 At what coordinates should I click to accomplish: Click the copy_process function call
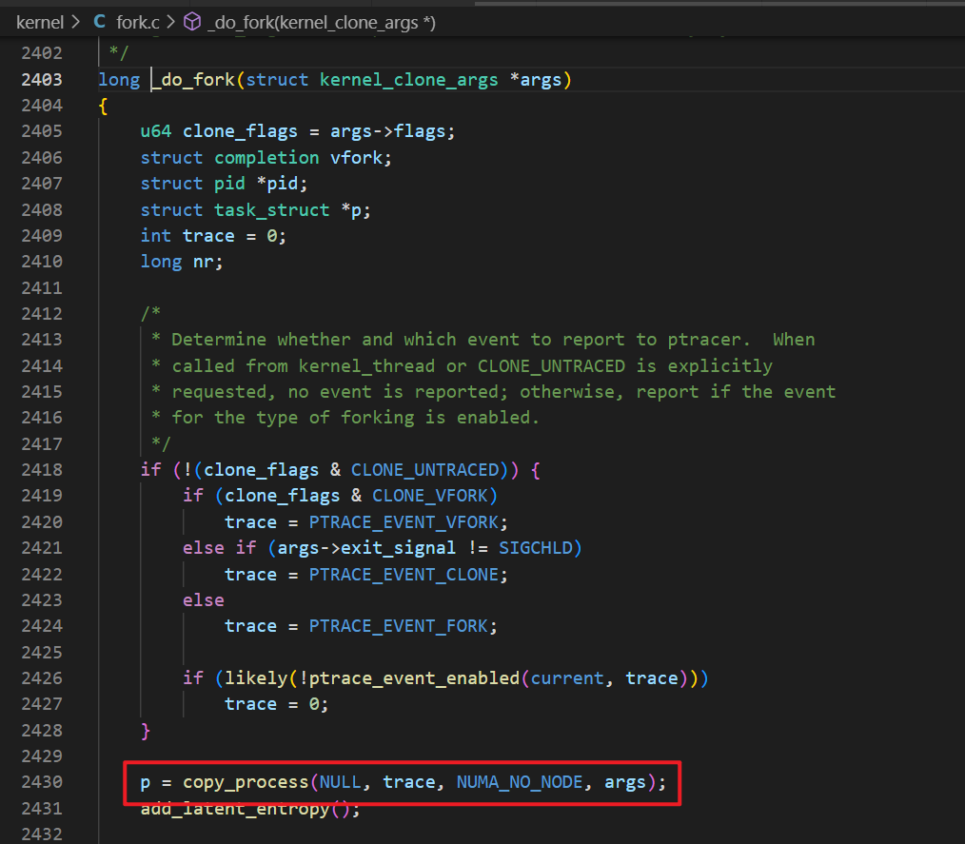coord(246,782)
